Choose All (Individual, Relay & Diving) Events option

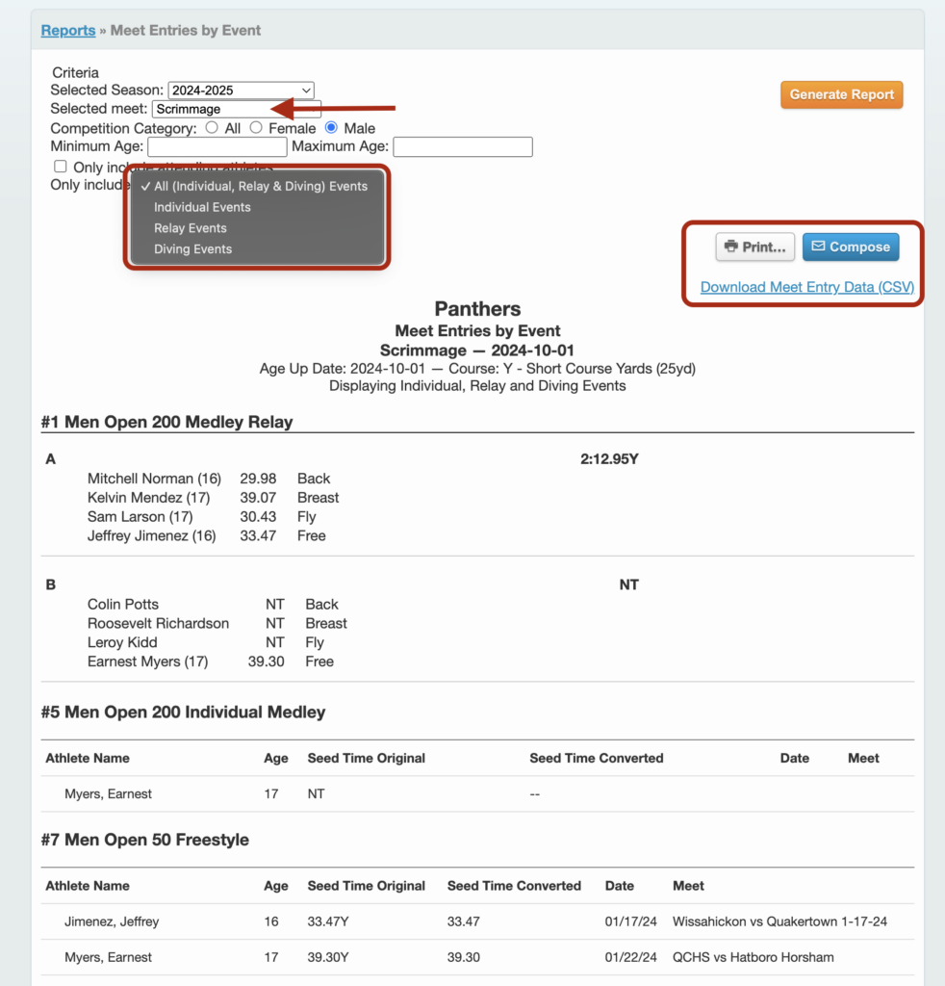257,186
